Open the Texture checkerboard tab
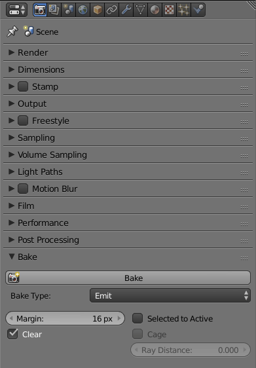Image resolution: width=256 pixels, height=368 pixels. (x=170, y=10)
